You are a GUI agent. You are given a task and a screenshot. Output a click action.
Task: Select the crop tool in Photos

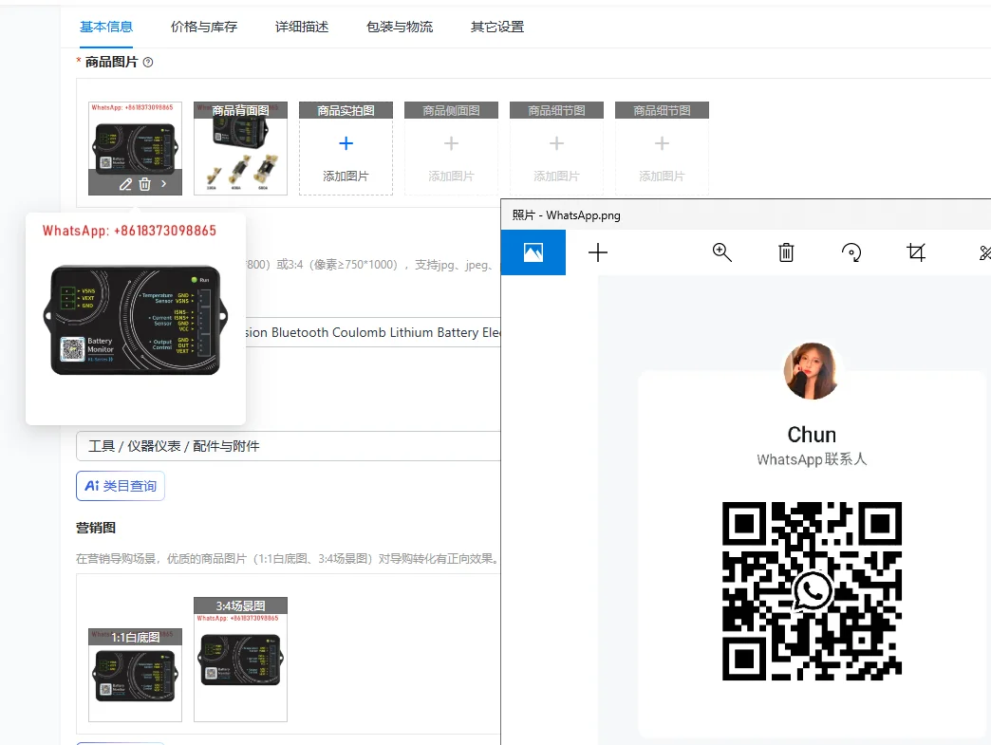pos(916,252)
